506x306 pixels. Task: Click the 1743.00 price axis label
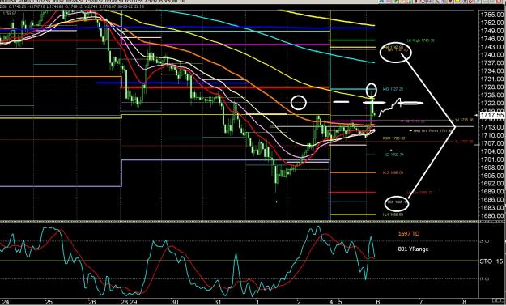[492, 47]
